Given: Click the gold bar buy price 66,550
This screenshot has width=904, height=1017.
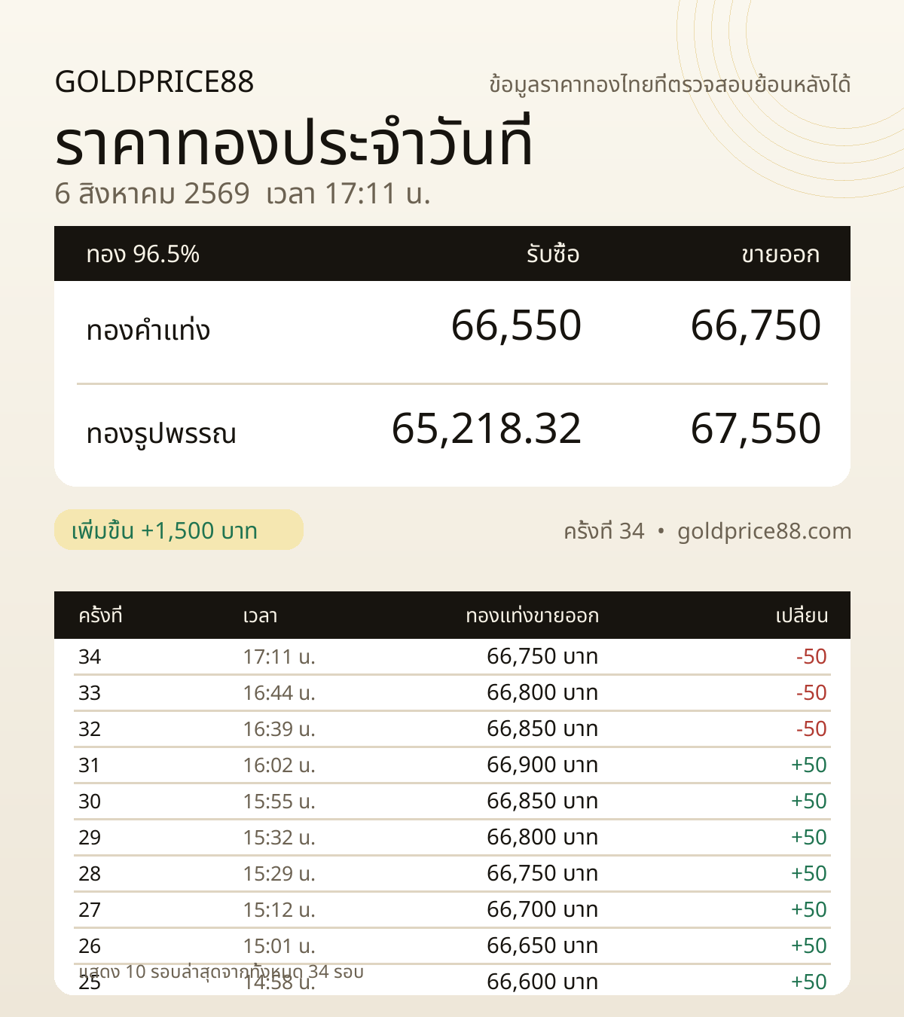Looking at the screenshot, I should pyautogui.click(x=516, y=325).
